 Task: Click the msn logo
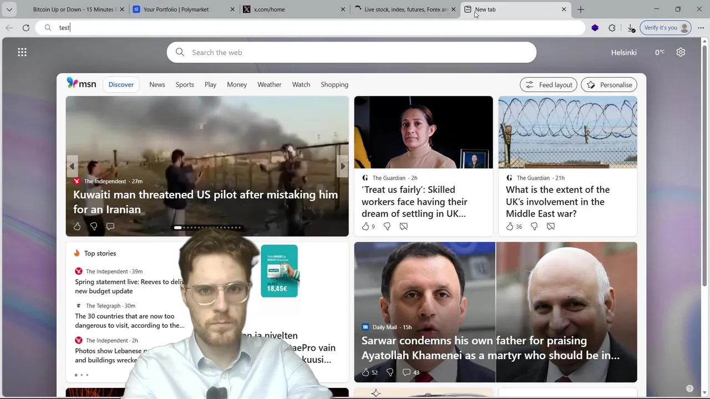coord(82,84)
